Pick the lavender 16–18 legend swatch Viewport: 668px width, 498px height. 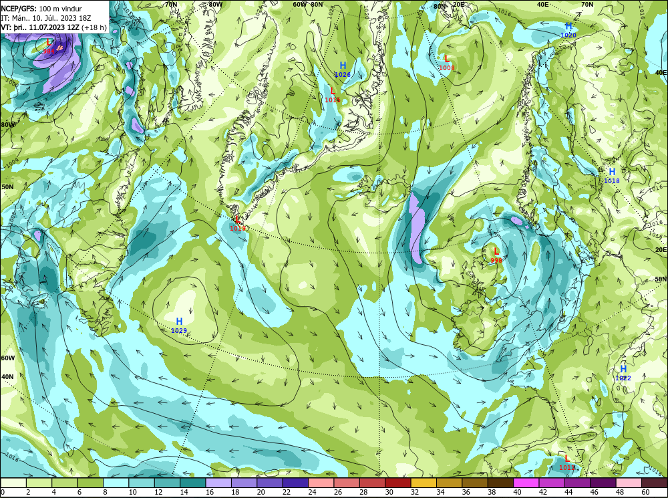click(218, 483)
